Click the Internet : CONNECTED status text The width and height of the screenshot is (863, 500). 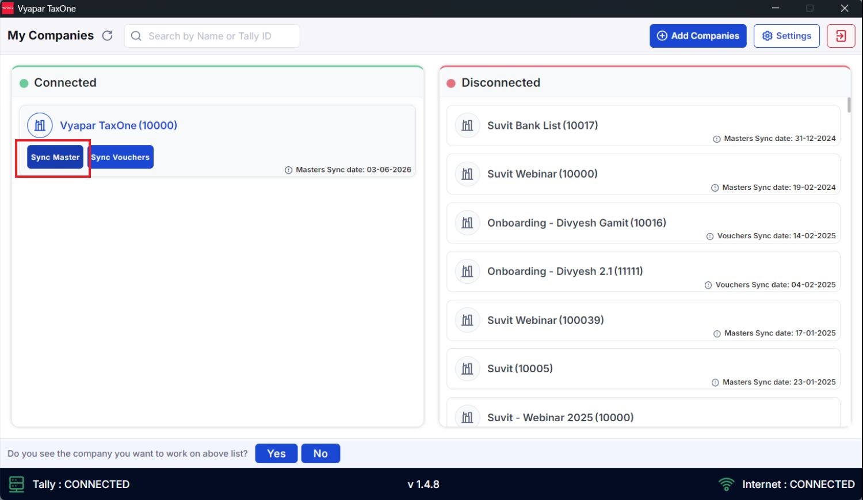(x=799, y=484)
